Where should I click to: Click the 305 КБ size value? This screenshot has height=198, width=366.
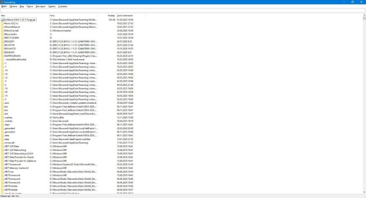112,20
